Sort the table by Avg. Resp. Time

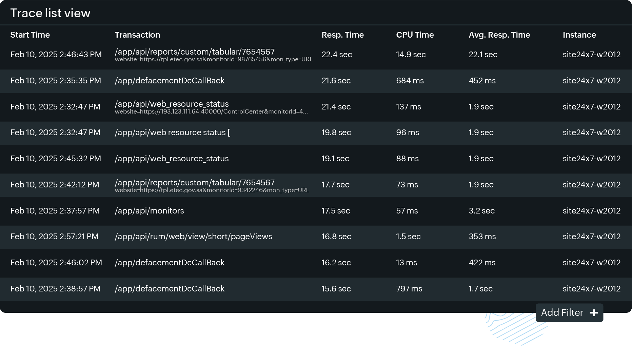499,35
